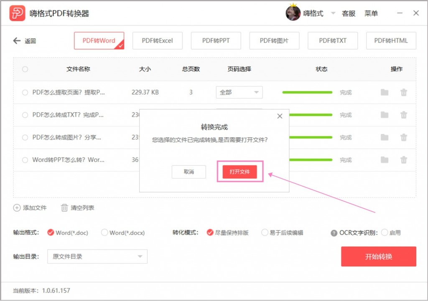Screen dimensions: 428x301
Task: Click the 嗨格式PDF转换器 app logo
Action: pyautogui.click(x=17, y=13)
